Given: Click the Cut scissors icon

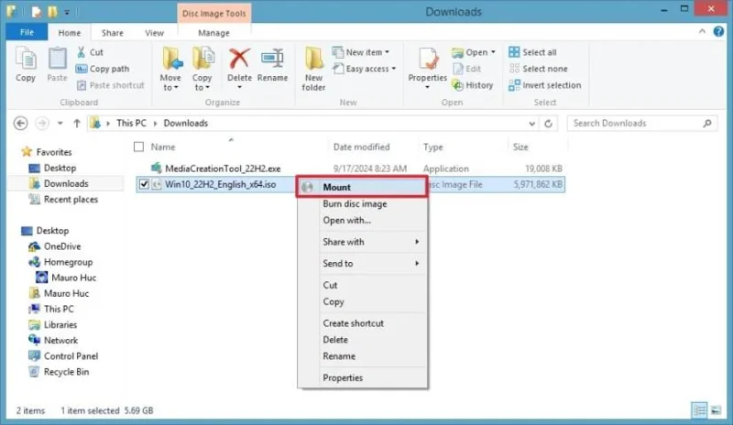Looking at the screenshot, I should [x=82, y=52].
